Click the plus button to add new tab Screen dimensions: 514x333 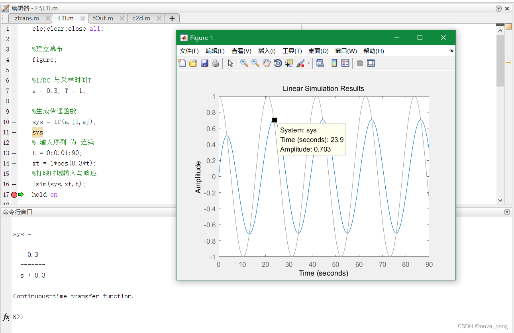point(172,18)
